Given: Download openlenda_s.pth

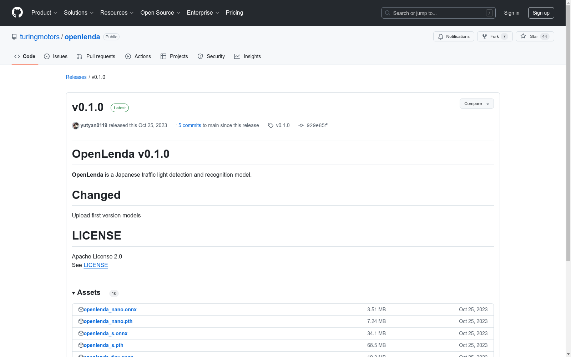Looking at the screenshot, I should click(x=103, y=345).
